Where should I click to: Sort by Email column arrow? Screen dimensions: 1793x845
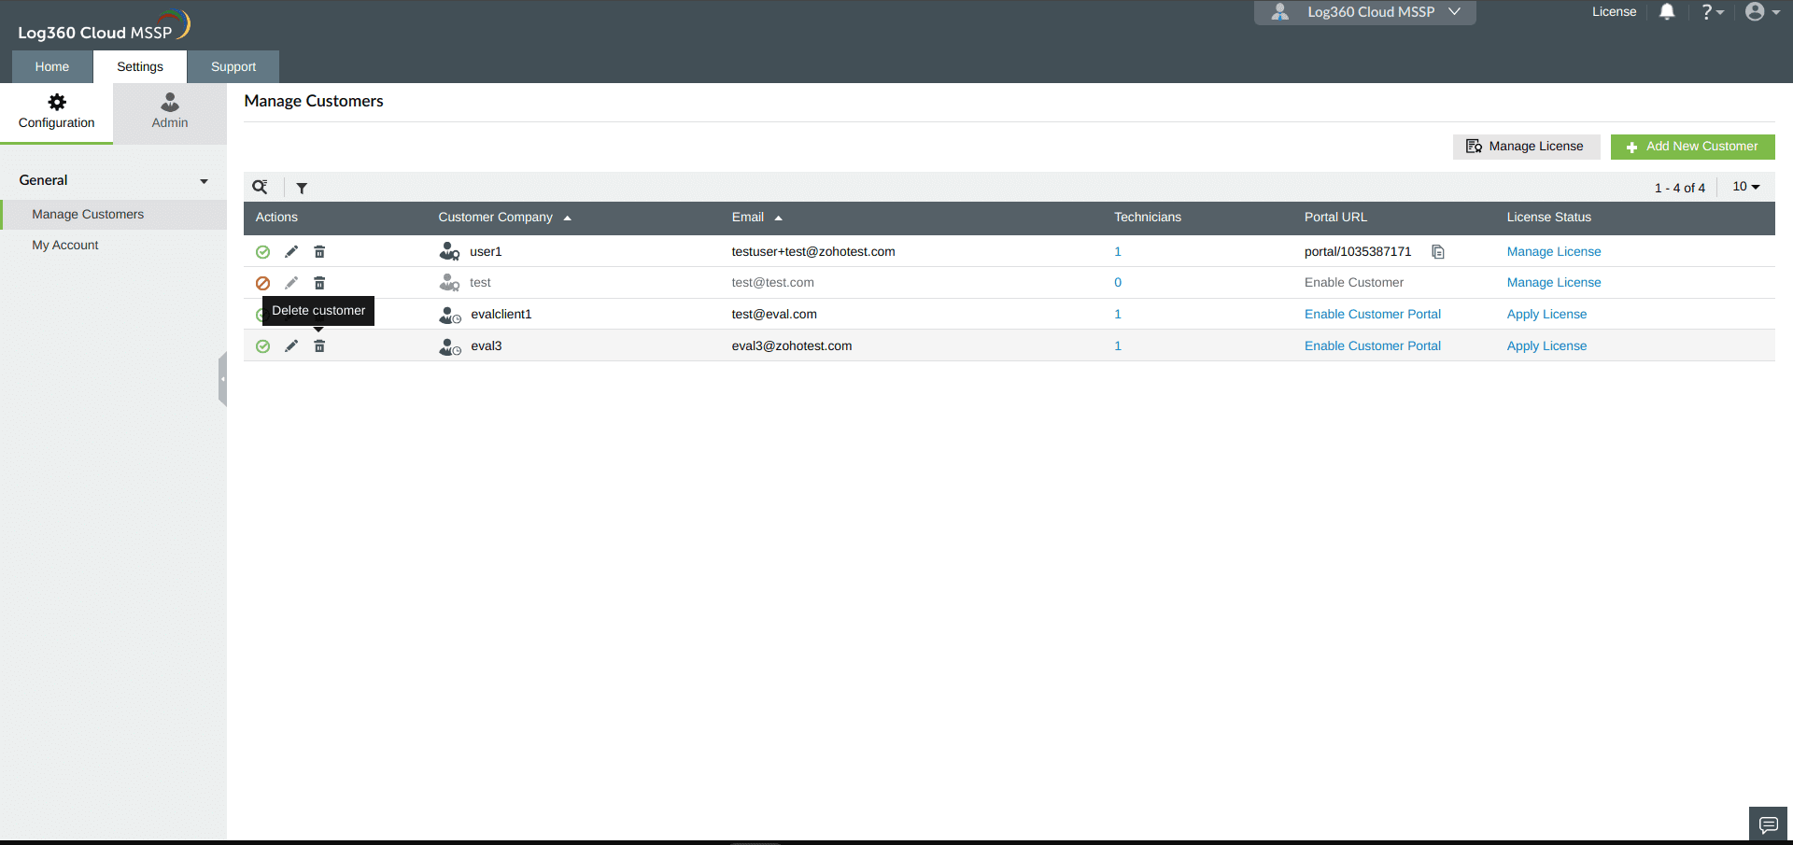click(x=778, y=218)
